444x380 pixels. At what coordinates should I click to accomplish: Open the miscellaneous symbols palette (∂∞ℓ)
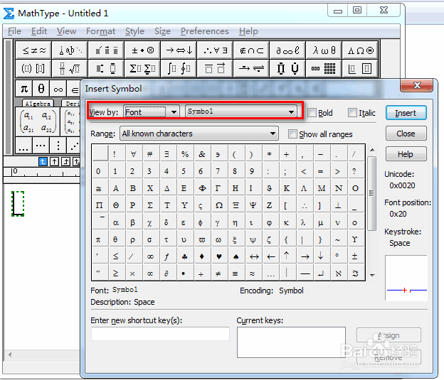point(287,50)
